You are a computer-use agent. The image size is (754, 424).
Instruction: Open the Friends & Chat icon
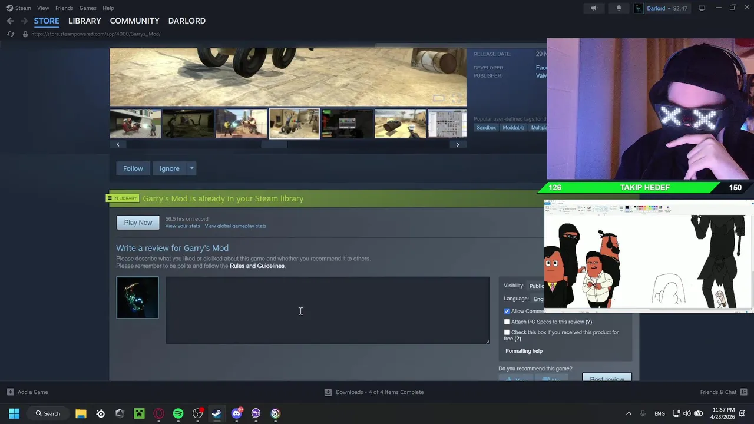click(743, 392)
